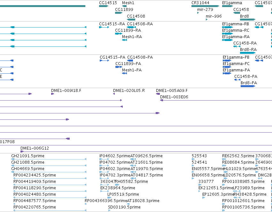
Task: Click transcript label CG11899-RA
Action: point(128,30)
